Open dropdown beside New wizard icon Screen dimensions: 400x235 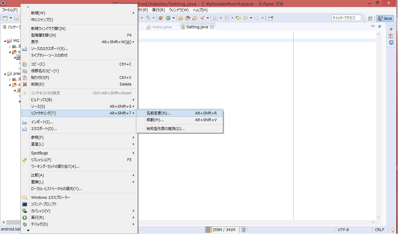(x=11, y=18)
